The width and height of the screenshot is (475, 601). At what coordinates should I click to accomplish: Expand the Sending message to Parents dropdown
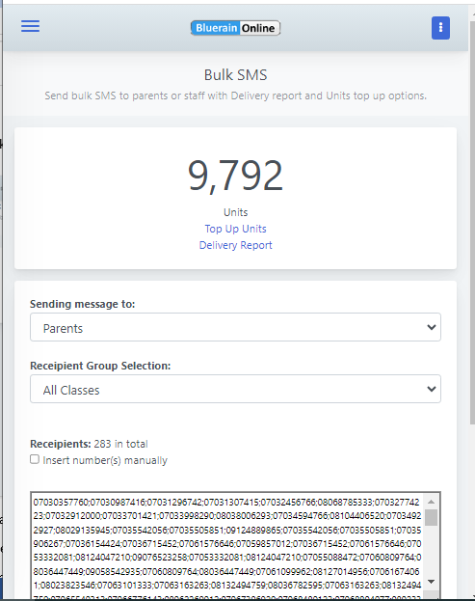coord(235,327)
